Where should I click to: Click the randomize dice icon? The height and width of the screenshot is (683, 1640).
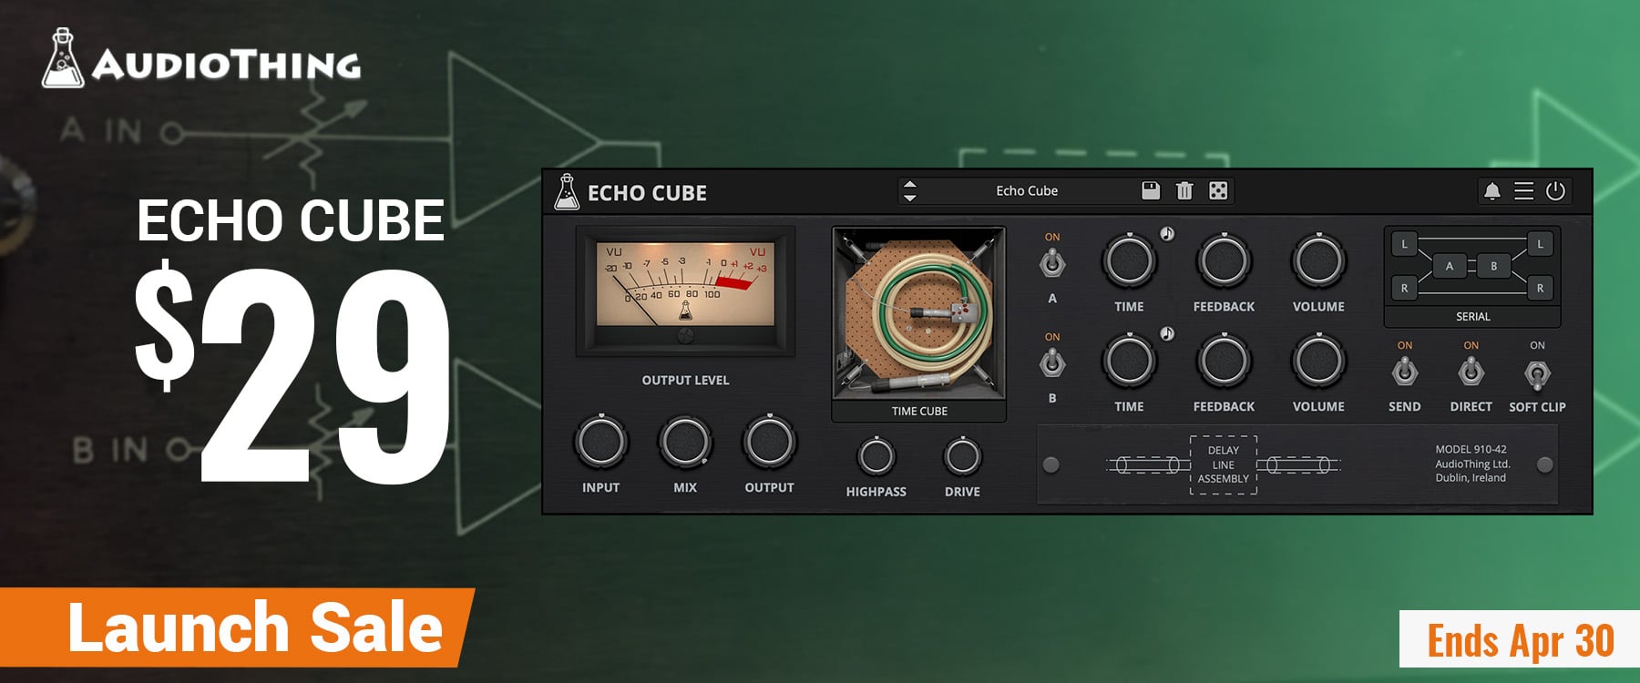coord(1218,190)
